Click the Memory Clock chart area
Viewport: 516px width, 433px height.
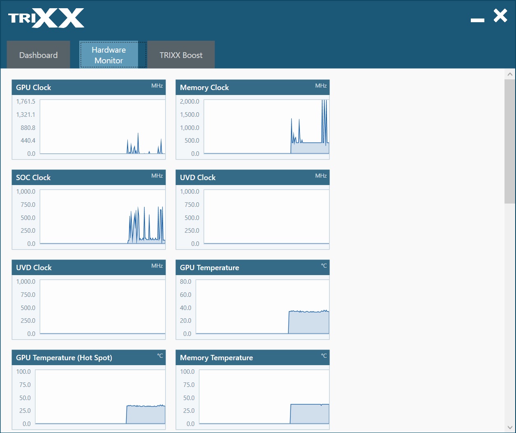tap(267, 127)
